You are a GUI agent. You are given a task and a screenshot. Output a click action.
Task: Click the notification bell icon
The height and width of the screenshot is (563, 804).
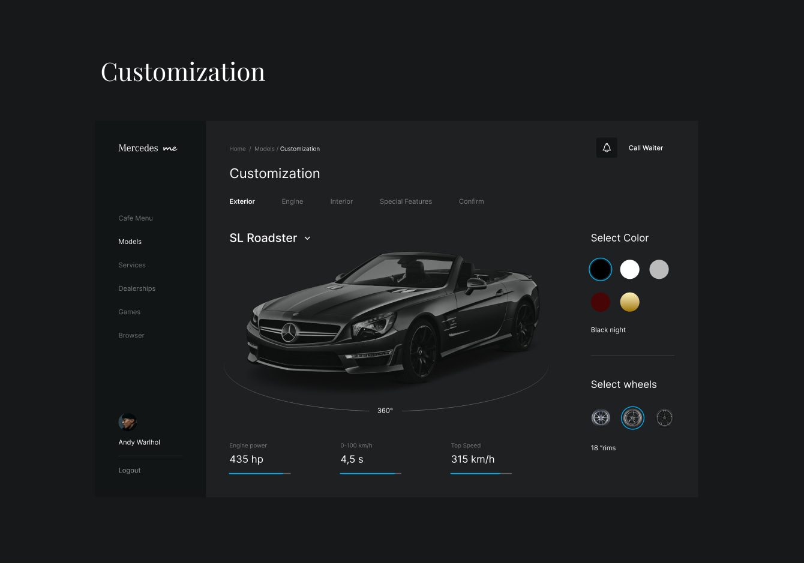607,148
